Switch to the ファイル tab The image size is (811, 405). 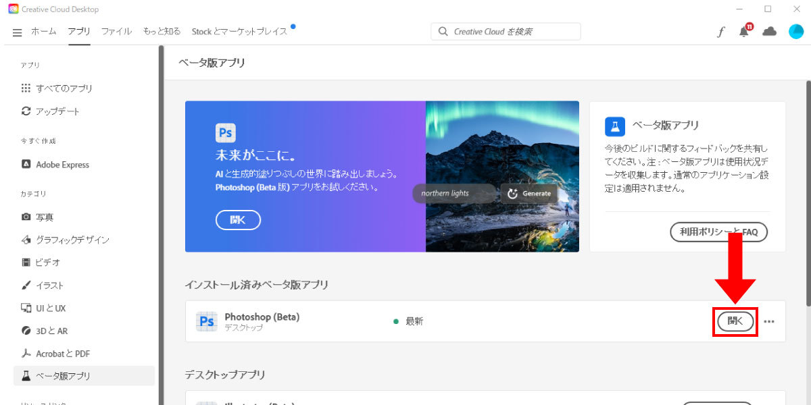(116, 31)
